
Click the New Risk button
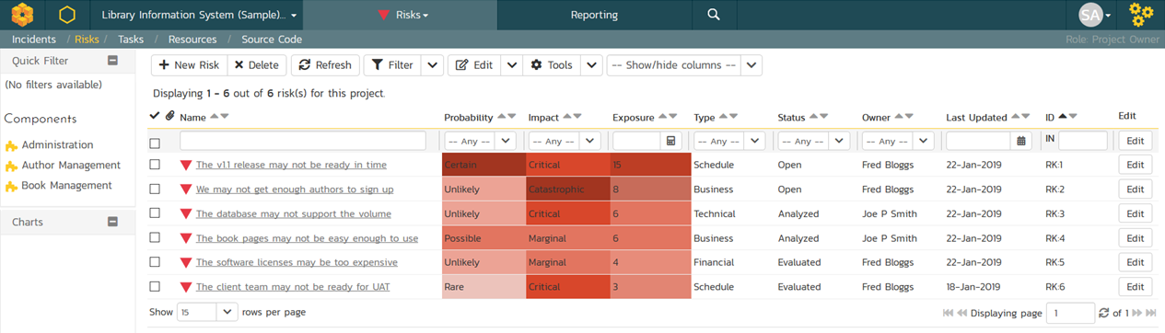190,65
